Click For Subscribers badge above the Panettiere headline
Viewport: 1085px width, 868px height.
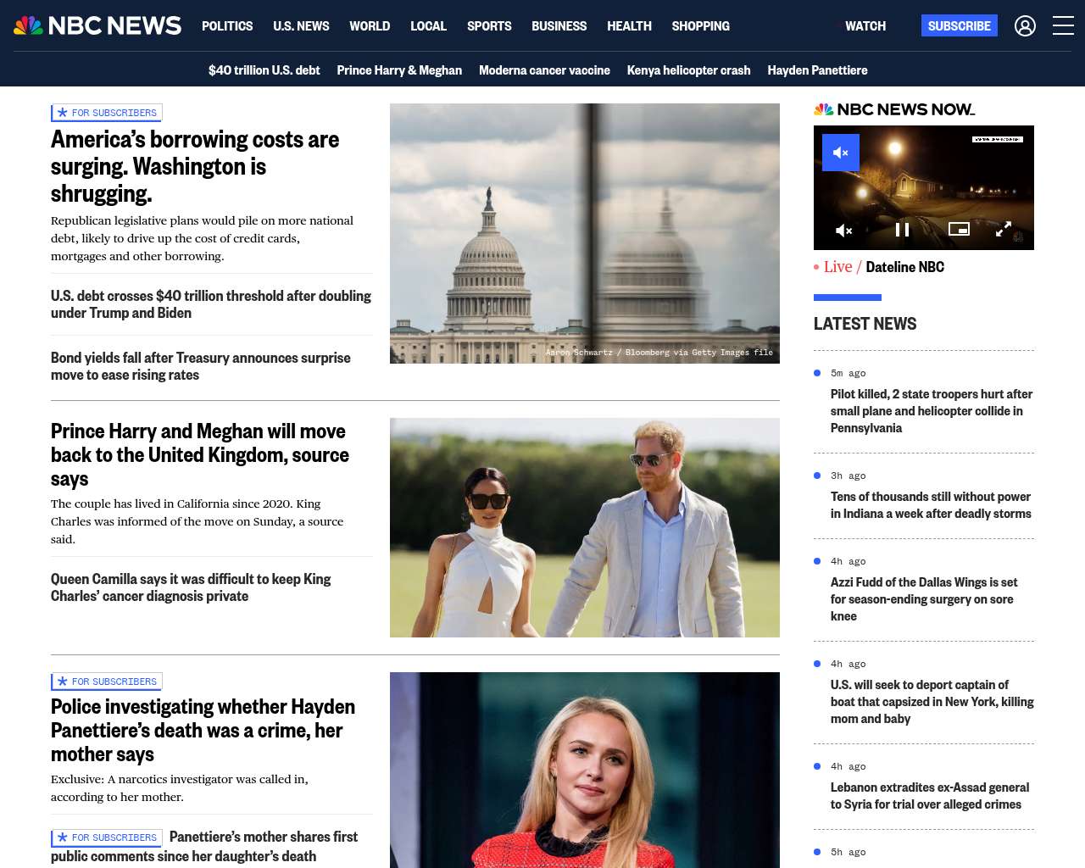pos(107,682)
